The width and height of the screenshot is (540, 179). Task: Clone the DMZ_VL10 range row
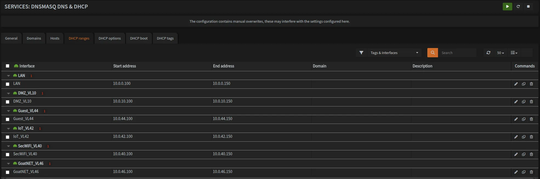pyautogui.click(x=524, y=102)
